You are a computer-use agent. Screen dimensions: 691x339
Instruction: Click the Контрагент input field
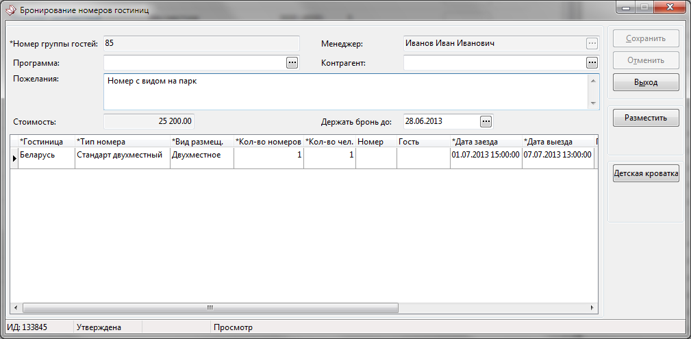[x=493, y=63]
